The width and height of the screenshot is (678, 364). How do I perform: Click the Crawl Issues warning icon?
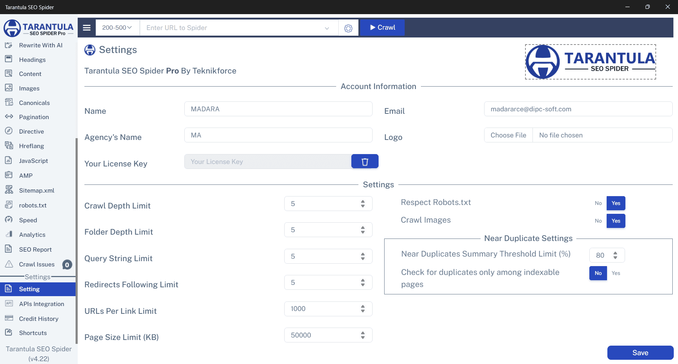(9, 264)
